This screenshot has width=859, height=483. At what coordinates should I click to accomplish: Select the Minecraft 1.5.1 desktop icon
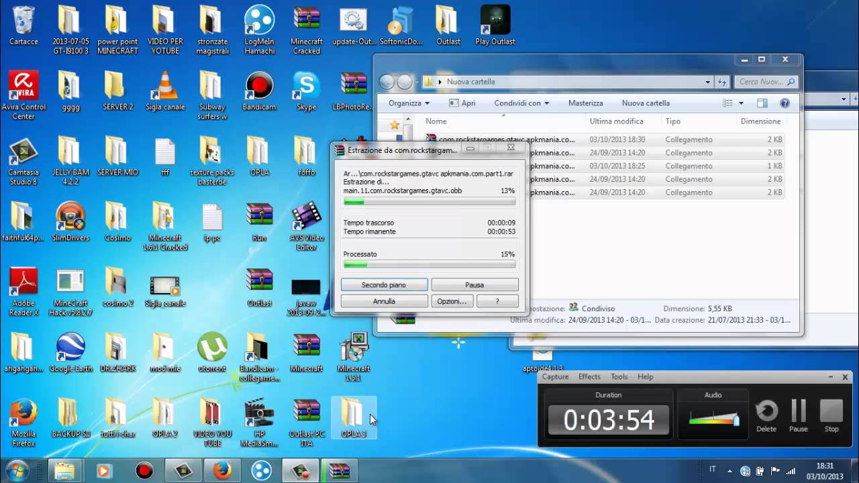353,358
